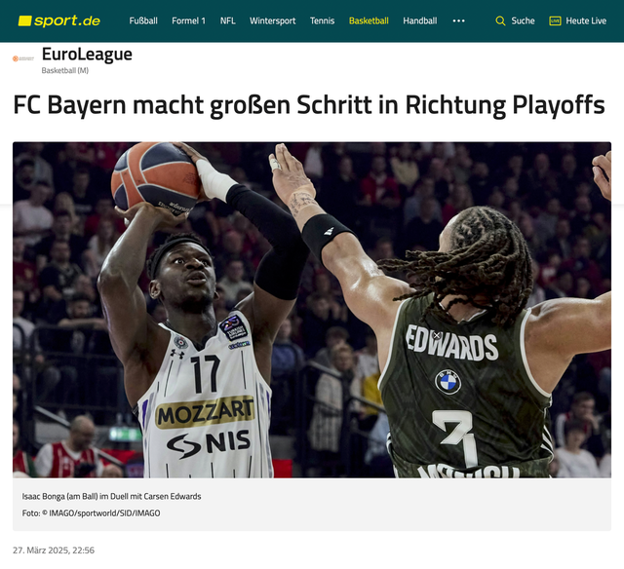
Task: Click the FC Bayern article headline
Action: point(309,105)
